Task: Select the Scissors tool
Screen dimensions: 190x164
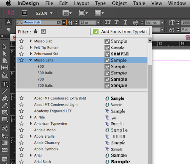Action: (4, 128)
